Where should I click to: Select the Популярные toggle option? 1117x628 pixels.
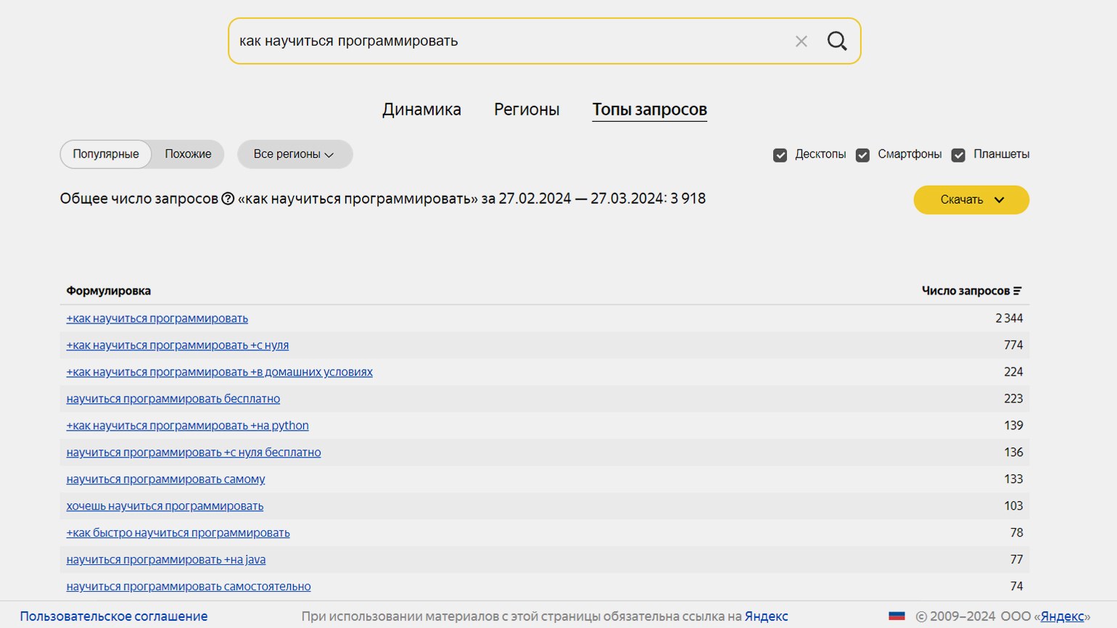[x=106, y=154]
